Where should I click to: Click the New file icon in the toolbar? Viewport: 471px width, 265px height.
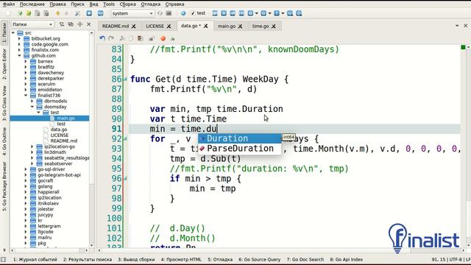8,13
